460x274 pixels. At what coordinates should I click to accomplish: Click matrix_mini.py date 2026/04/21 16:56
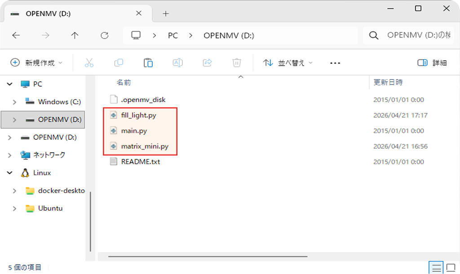click(x=400, y=146)
